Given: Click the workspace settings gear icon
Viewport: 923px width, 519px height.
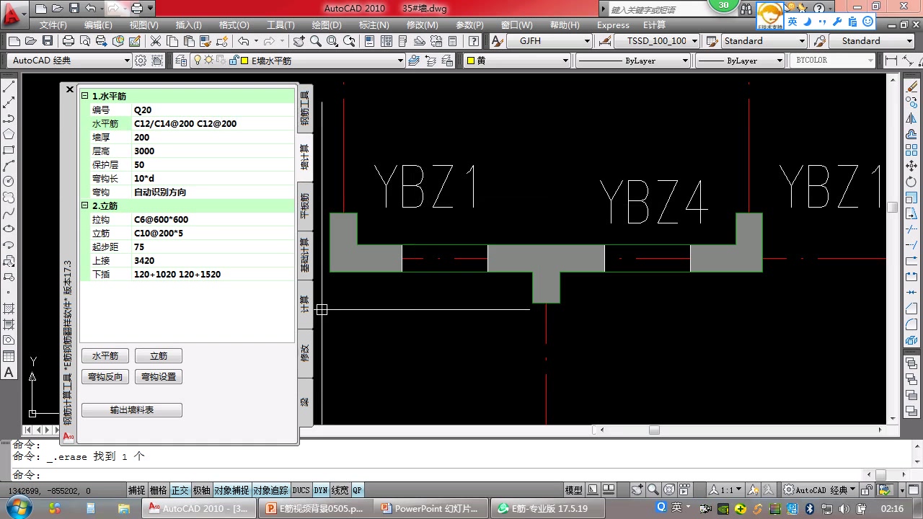Looking at the screenshot, I should click(x=141, y=61).
